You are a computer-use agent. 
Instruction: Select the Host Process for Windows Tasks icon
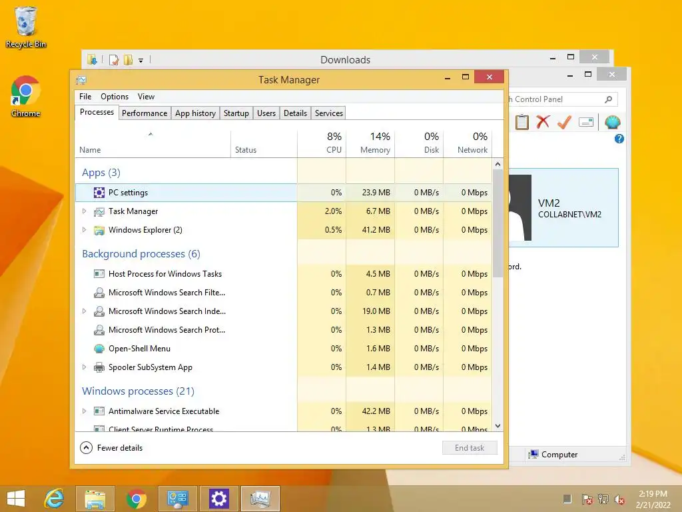point(99,274)
